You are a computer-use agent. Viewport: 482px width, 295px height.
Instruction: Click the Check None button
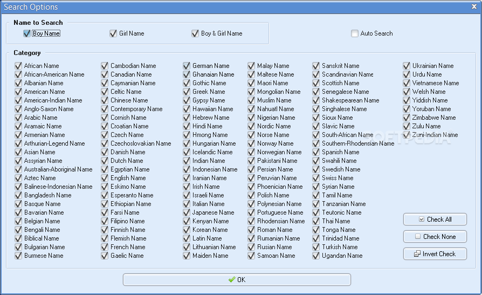[435, 237]
